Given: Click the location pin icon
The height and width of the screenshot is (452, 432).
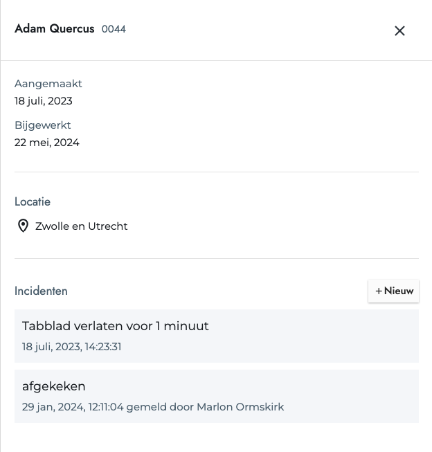Looking at the screenshot, I should pos(23,226).
